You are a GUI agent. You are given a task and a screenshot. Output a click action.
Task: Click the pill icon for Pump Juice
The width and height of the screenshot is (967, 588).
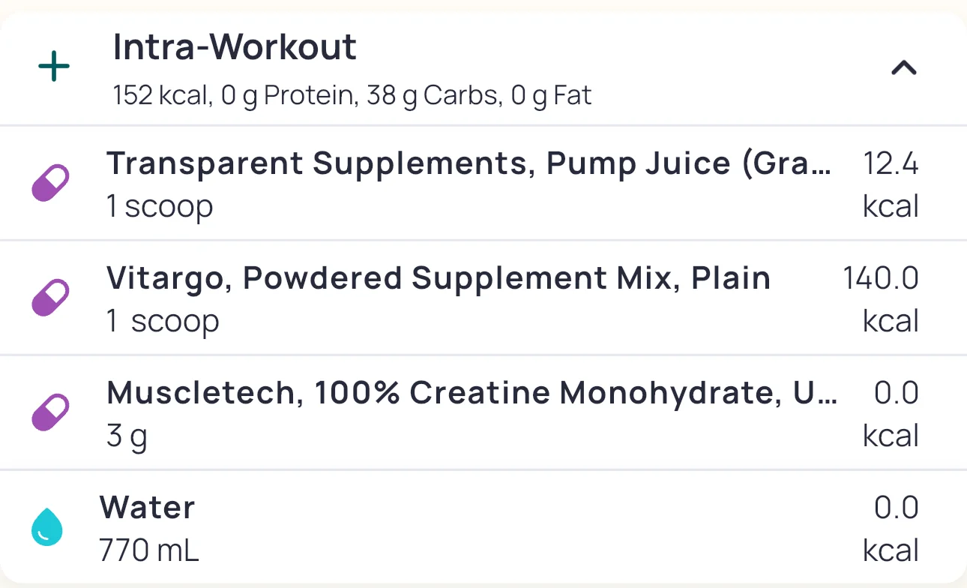tap(50, 183)
